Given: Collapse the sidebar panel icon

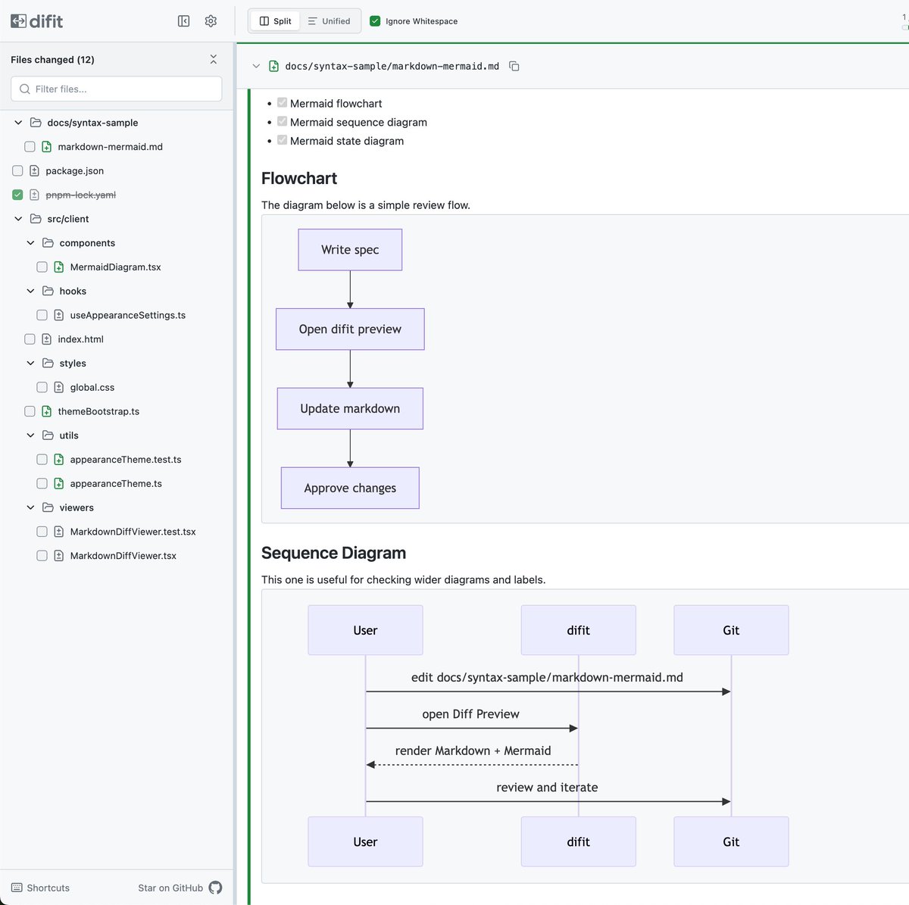Looking at the screenshot, I should pyautogui.click(x=183, y=21).
